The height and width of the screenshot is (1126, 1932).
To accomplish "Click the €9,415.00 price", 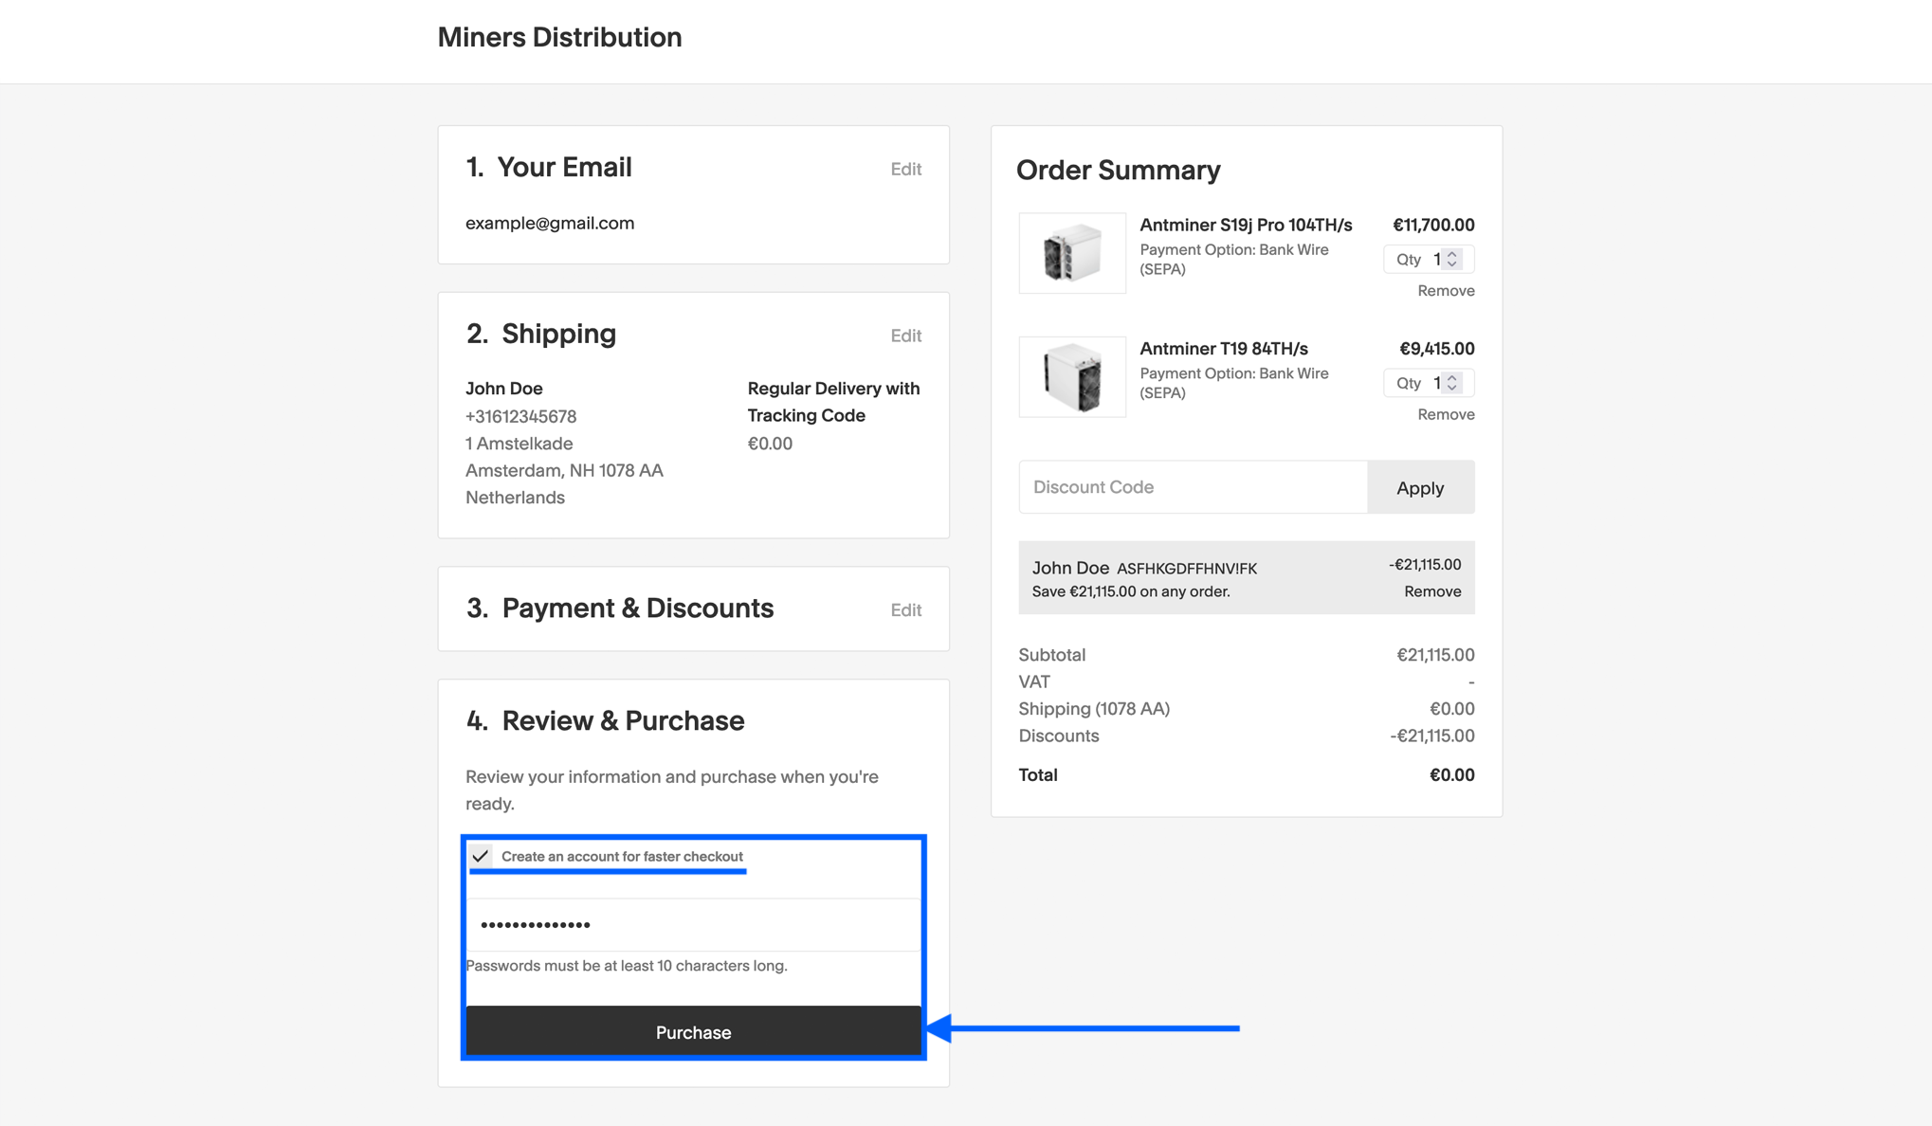I will [x=1437, y=349].
